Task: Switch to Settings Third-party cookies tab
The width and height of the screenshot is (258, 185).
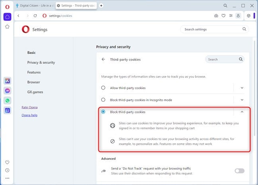Action: point(76,6)
